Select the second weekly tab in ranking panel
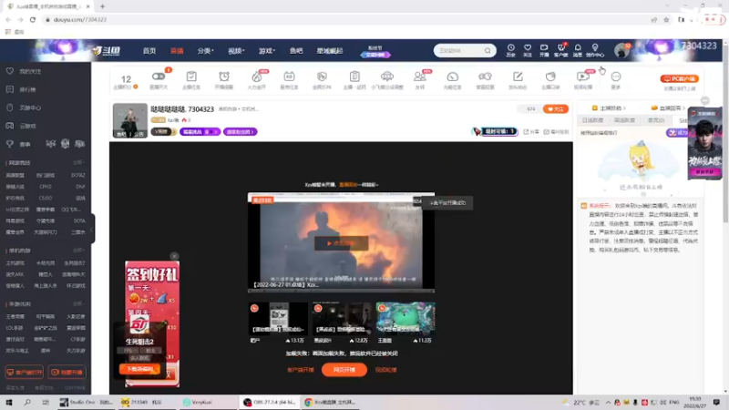The image size is (729, 410). coord(624,120)
